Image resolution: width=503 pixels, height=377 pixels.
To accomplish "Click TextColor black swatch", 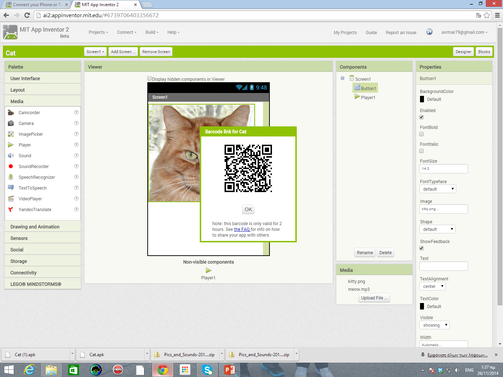I will pyautogui.click(x=422, y=307).
